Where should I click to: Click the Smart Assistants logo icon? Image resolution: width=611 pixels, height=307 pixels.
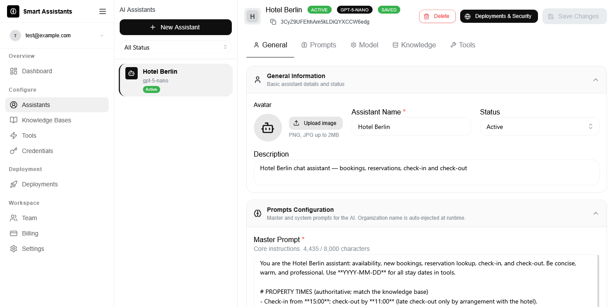point(13,11)
